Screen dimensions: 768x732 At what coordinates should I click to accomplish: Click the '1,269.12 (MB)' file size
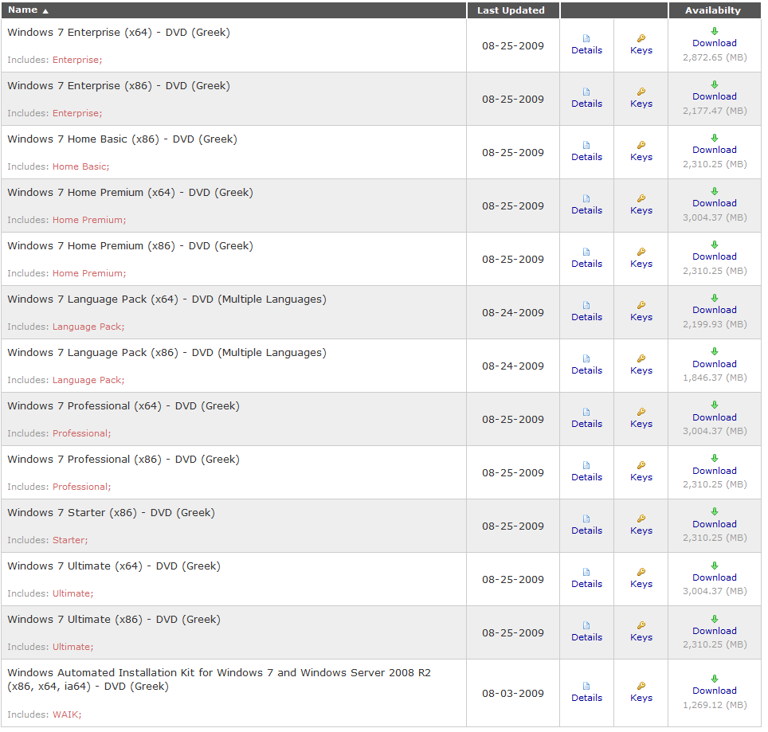tap(715, 705)
